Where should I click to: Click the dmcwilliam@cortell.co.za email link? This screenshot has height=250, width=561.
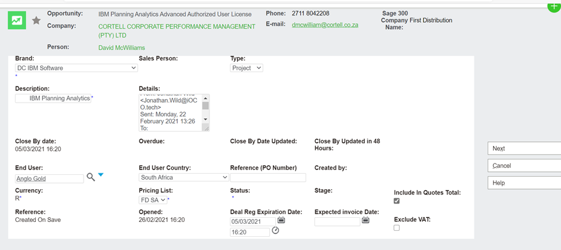coord(325,25)
